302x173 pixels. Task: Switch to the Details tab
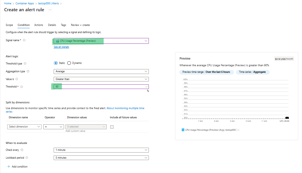click(52, 25)
